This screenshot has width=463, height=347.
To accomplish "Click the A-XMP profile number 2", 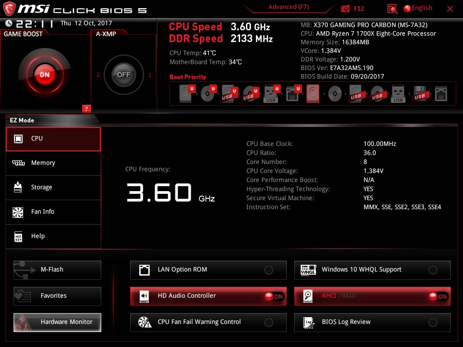I will (98, 75).
